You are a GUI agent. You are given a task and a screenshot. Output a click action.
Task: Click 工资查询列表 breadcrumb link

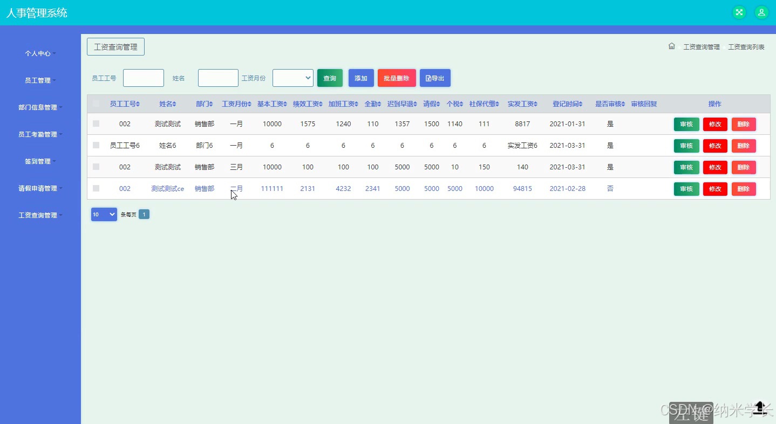[746, 47]
